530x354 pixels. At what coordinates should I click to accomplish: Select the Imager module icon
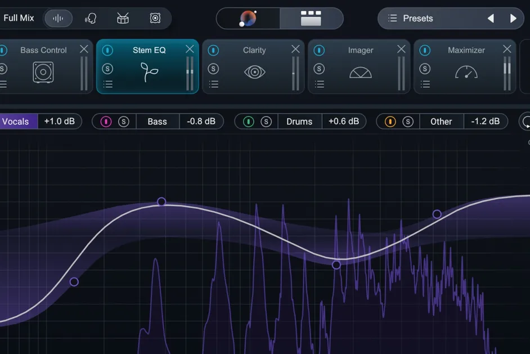pyautogui.click(x=360, y=73)
